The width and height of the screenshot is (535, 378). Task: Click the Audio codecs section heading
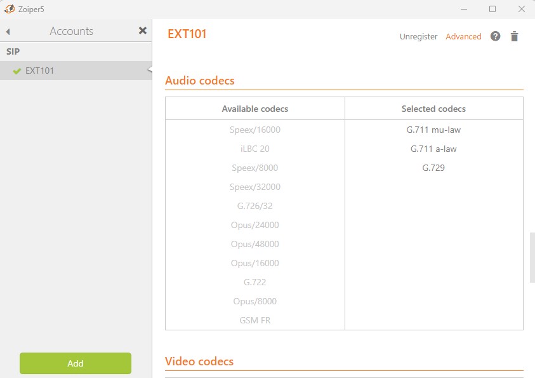(x=200, y=81)
